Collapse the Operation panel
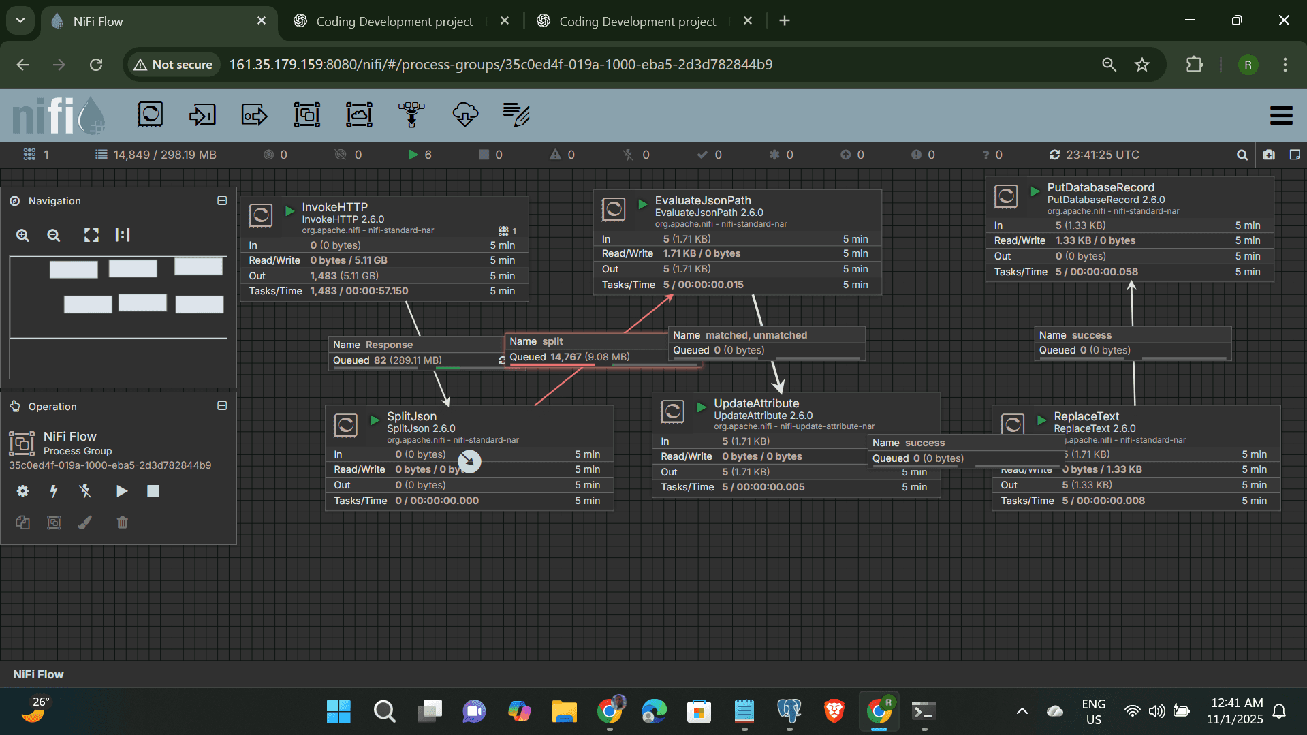Viewport: 1307px width, 735px height. coord(222,405)
